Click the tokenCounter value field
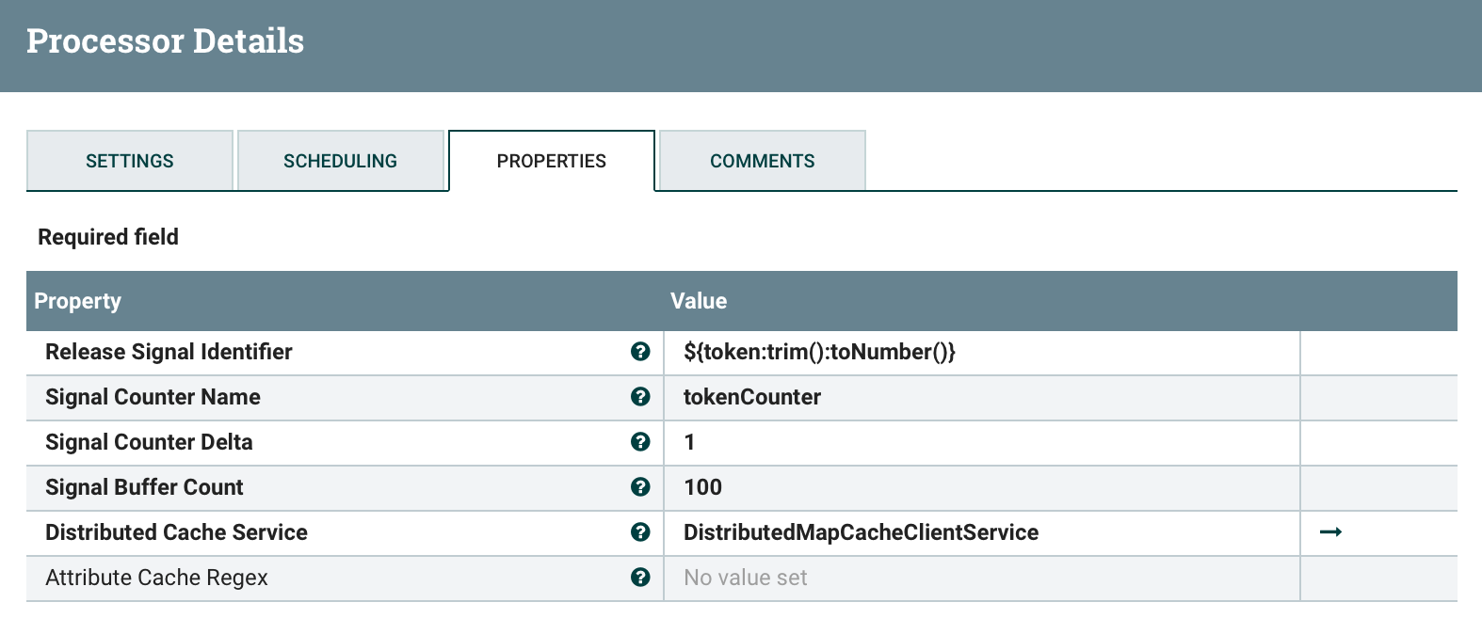 pyautogui.click(x=752, y=397)
